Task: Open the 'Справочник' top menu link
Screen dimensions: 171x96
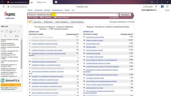Action: [38, 10]
